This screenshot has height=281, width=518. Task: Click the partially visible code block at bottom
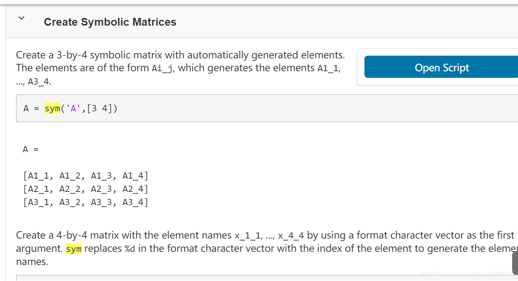(267, 278)
